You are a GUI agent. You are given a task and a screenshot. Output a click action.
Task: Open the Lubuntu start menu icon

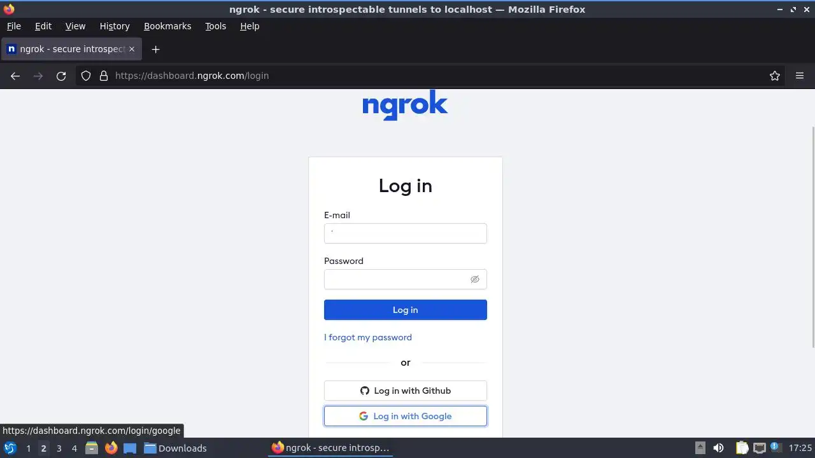pos(10,448)
